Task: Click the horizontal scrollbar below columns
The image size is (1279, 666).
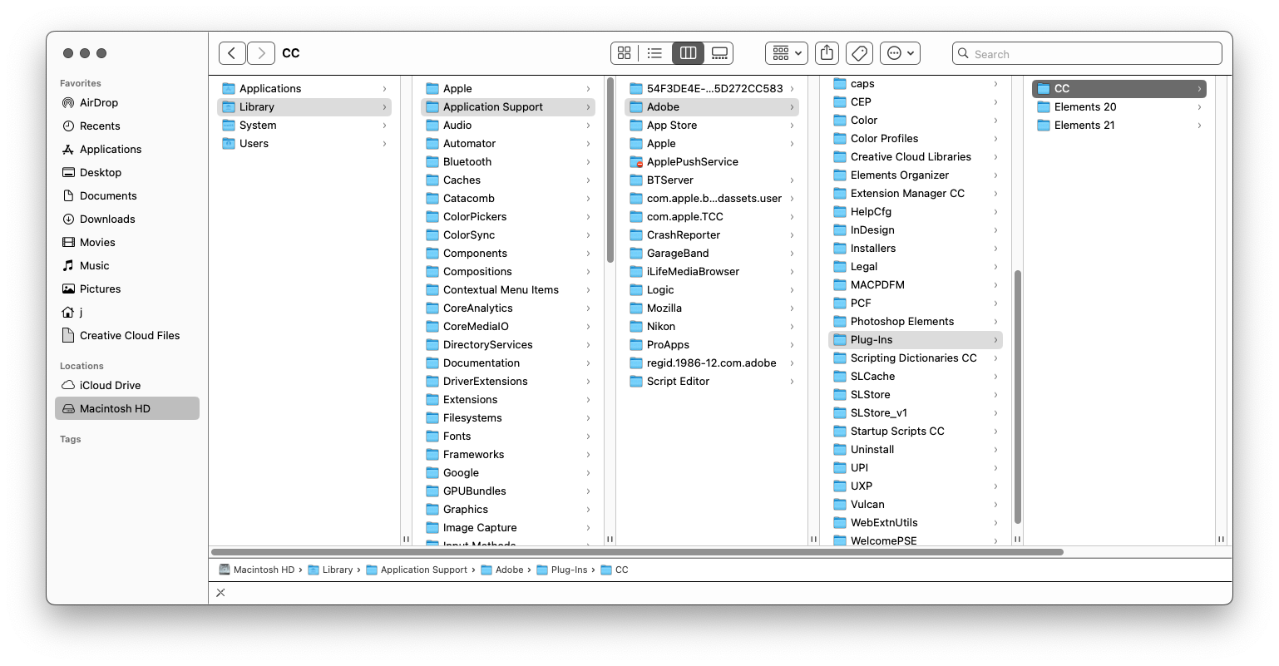Action: coord(637,552)
